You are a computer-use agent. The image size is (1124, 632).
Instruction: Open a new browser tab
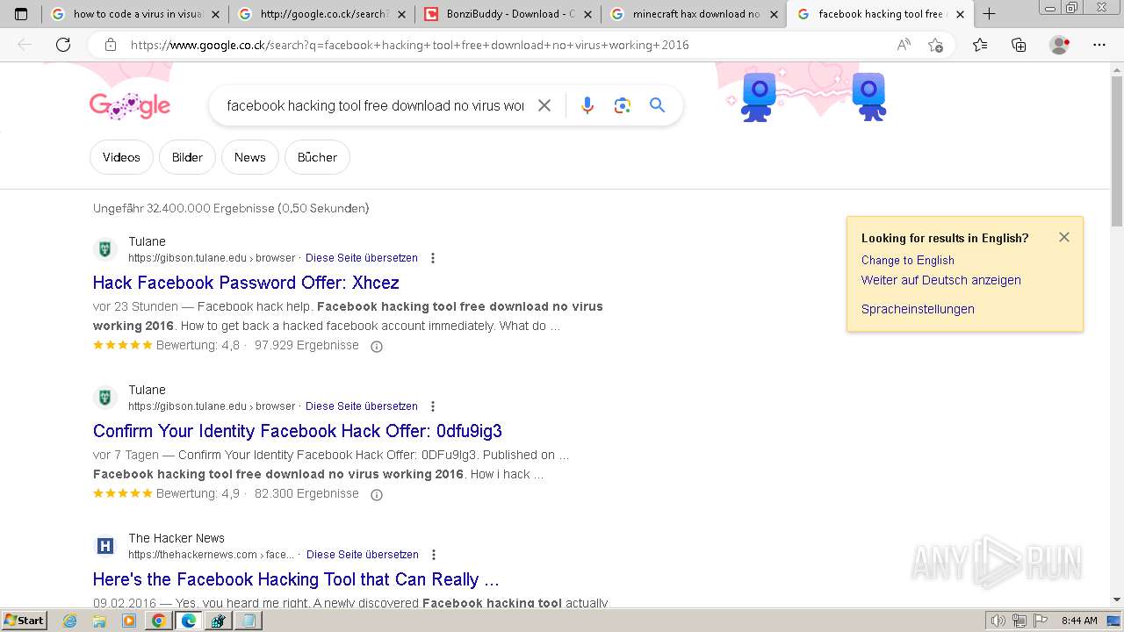(990, 14)
